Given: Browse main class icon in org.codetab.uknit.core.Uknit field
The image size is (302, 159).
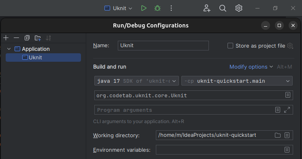Looking at the screenshot, I should [288, 95].
